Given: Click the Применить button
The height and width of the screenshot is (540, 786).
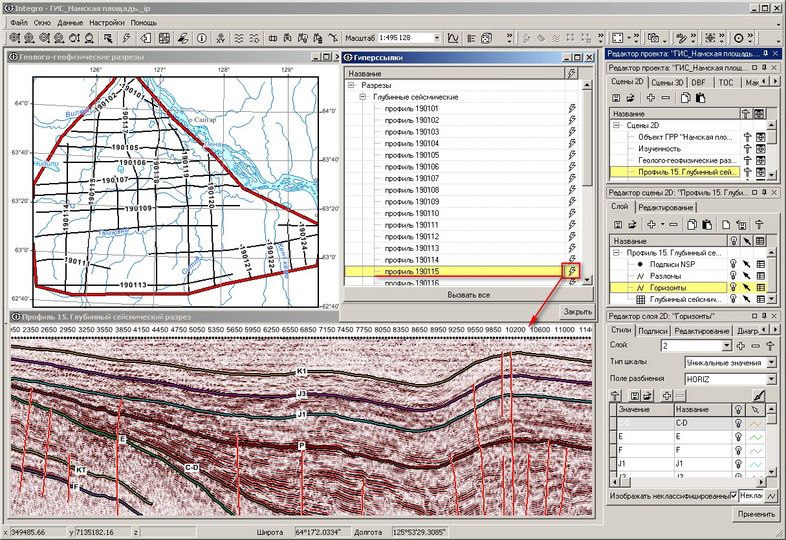Looking at the screenshot, I should [x=756, y=514].
